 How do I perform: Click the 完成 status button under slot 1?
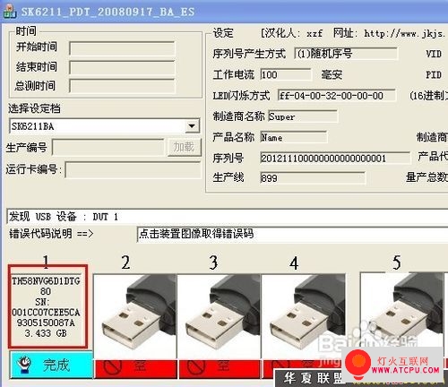(51, 365)
